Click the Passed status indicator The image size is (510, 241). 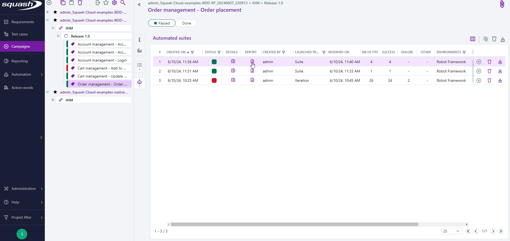(162, 23)
